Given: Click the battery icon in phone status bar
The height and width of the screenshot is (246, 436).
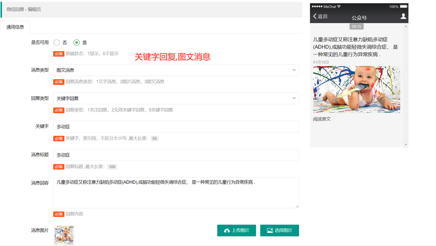Looking at the screenshot, I should 404,7.
